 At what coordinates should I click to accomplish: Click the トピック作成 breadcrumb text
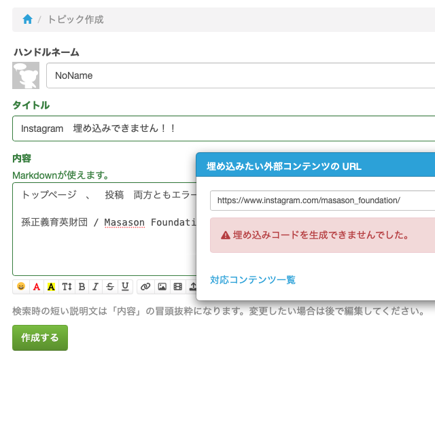click(x=75, y=20)
